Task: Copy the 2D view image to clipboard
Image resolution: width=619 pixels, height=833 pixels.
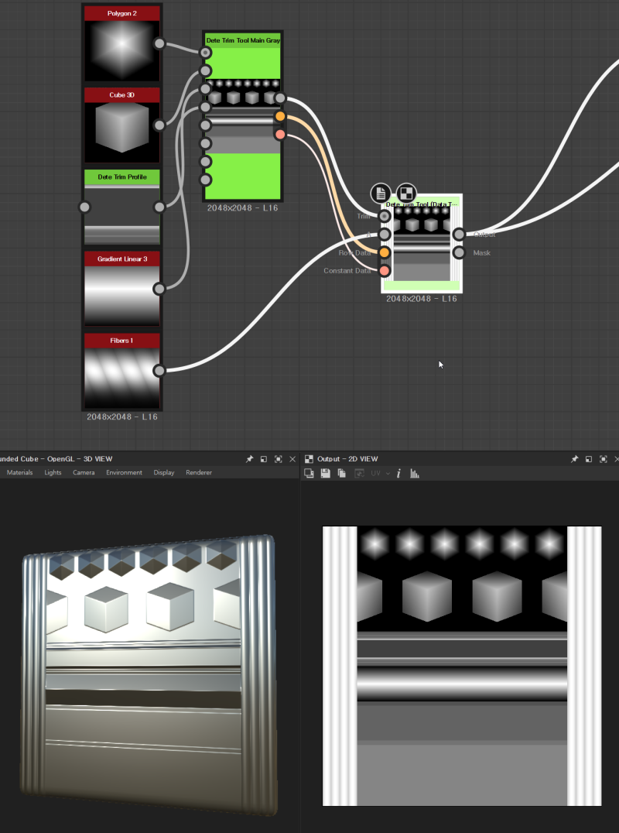Action: [x=341, y=473]
